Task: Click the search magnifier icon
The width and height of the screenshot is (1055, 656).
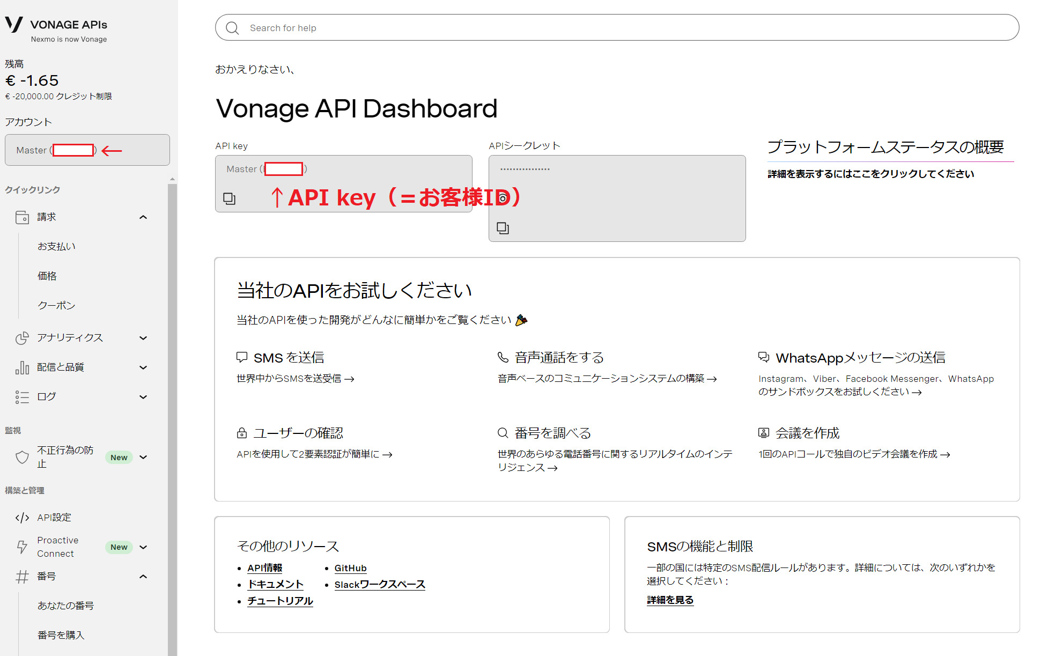Action: click(x=232, y=28)
